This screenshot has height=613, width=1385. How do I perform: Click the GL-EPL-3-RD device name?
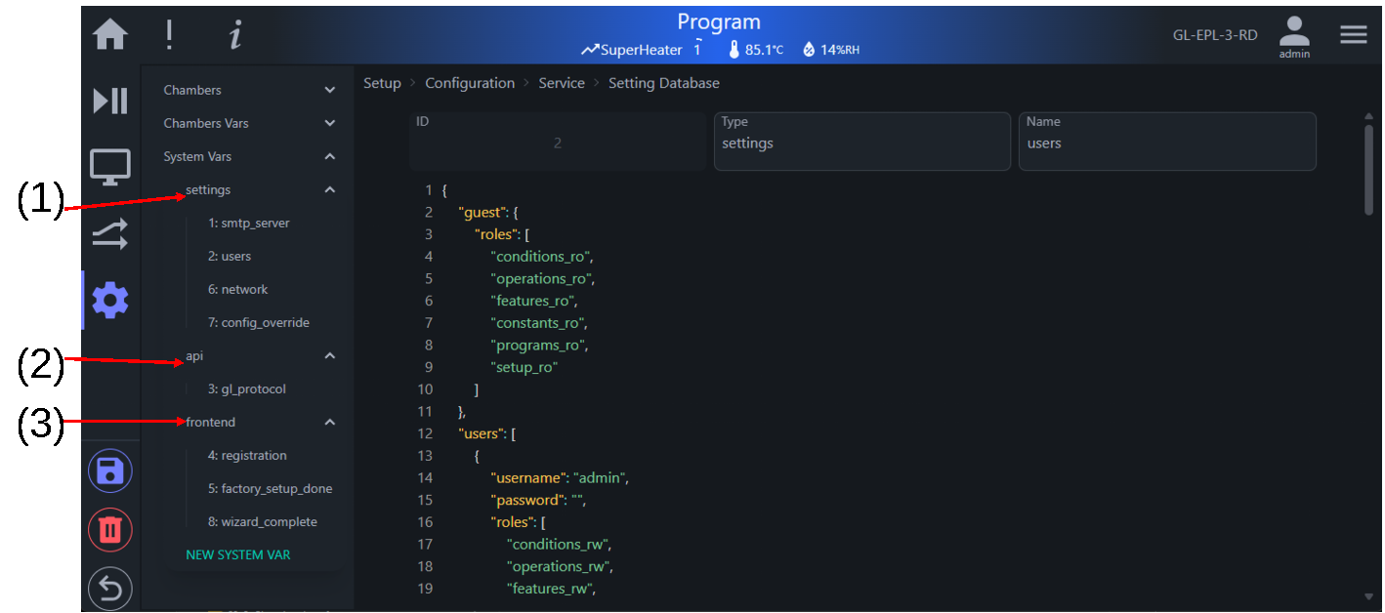coord(1215,35)
